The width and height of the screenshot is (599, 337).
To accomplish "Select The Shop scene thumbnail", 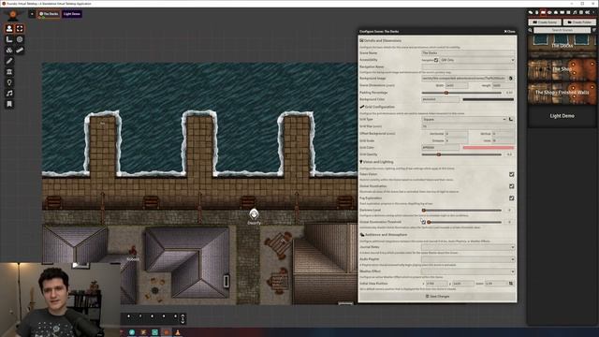I will [x=562, y=69].
